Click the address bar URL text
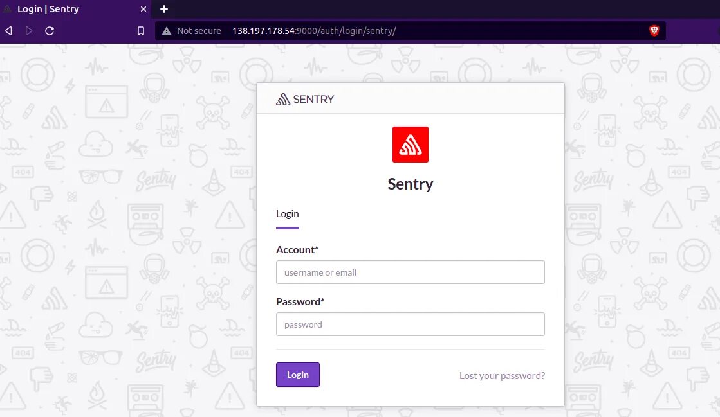 [314, 31]
